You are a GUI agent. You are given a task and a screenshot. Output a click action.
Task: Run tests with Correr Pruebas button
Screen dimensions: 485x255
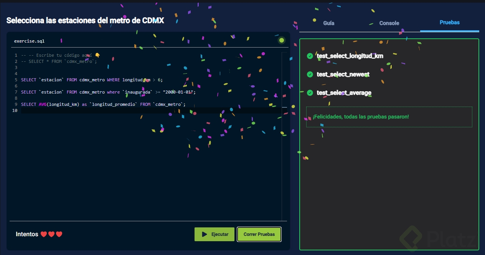coord(259,234)
